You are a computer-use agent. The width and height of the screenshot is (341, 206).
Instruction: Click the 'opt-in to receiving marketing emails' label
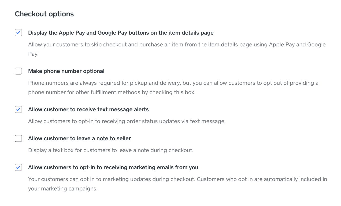[x=113, y=167]
